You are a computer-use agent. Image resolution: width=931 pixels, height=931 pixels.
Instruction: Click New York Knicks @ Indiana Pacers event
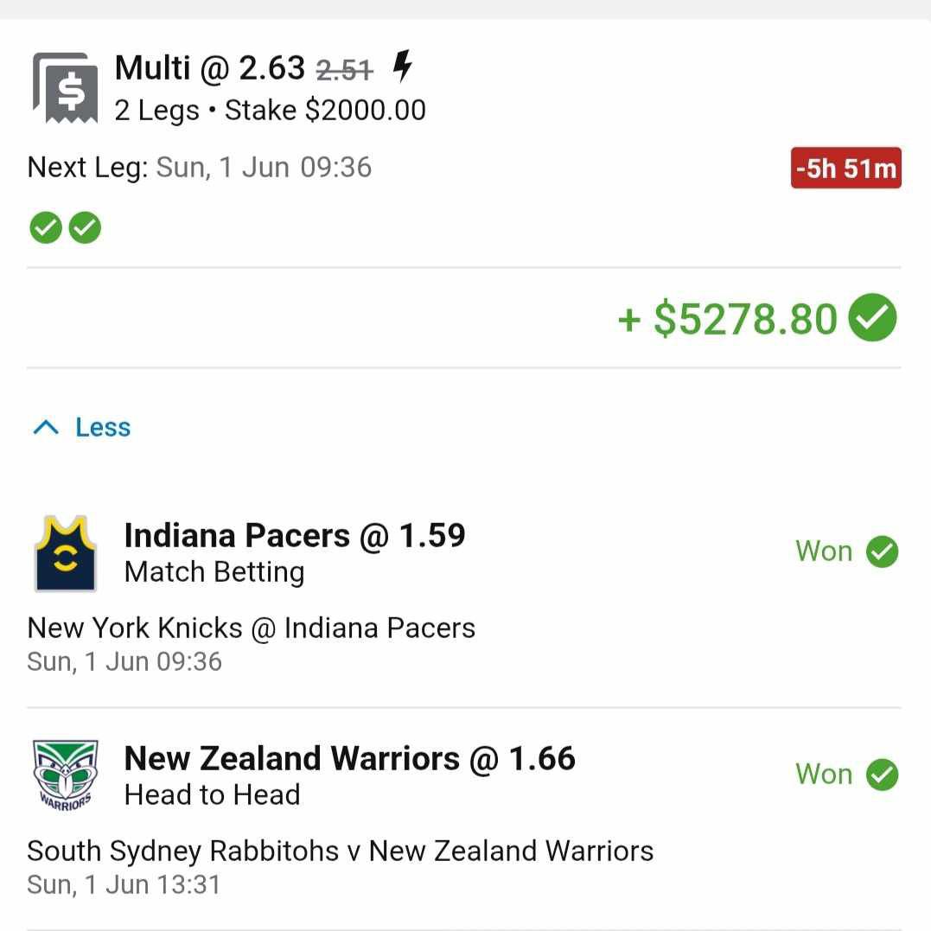pyautogui.click(x=251, y=628)
